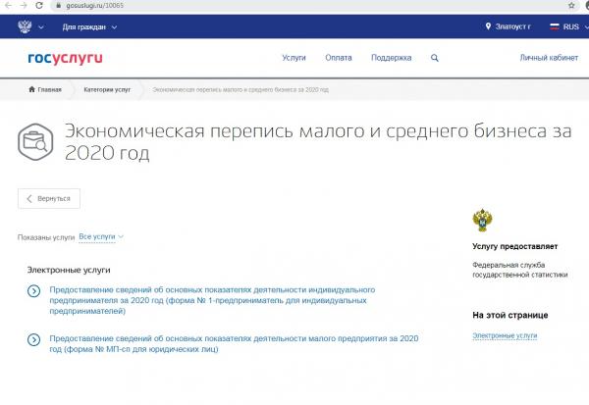Image resolution: width=589 pixels, height=405 pixels.
Task: Click the 'Показаны услуги' label
Action: point(46,237)
